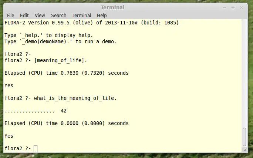Screen dimensions: 253x158
Task: Click the output value 42
Action: coord(63,111)
